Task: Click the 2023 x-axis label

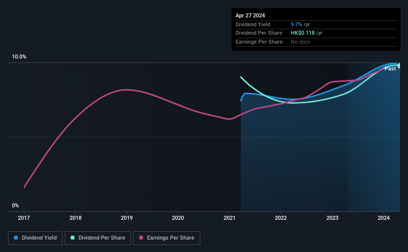Action: click(332, 218)
